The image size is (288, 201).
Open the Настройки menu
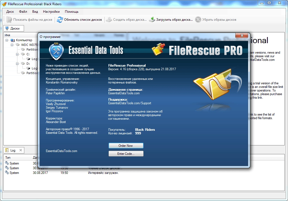click(51, 12)
